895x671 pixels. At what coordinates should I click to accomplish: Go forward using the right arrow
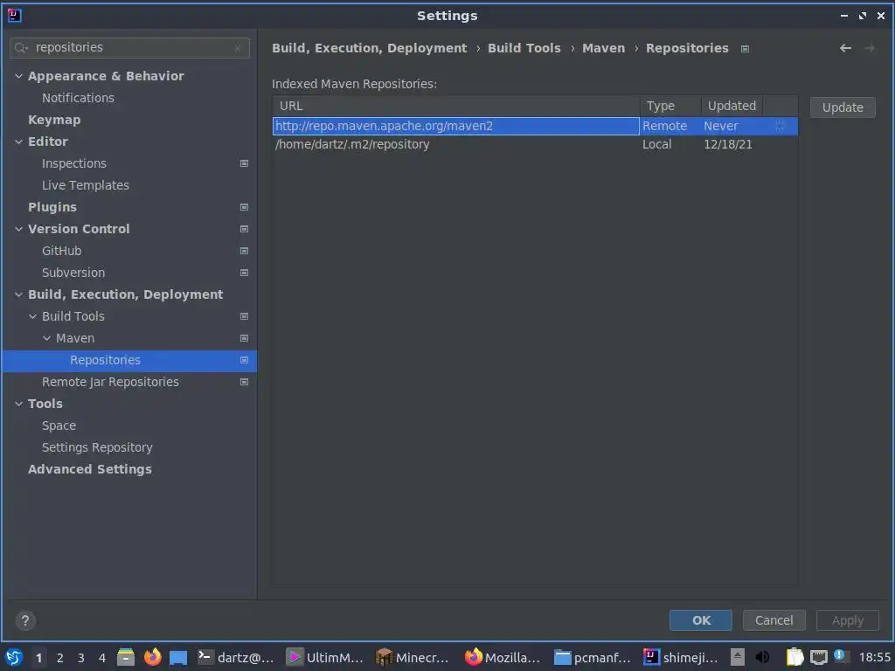[870, 49]
